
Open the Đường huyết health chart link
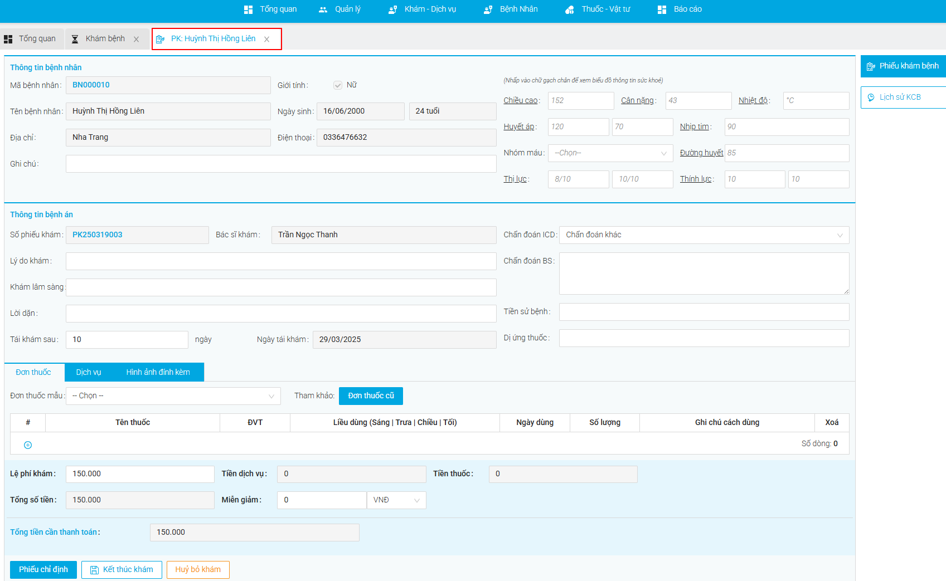701,153
